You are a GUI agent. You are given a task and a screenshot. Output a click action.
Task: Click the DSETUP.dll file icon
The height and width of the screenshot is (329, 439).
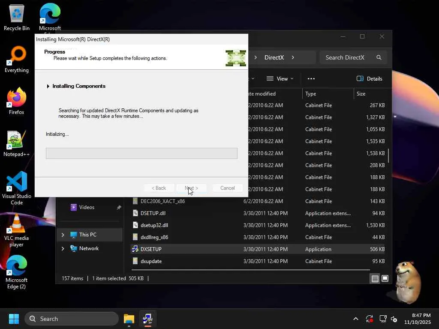click(x=135, y=213)
